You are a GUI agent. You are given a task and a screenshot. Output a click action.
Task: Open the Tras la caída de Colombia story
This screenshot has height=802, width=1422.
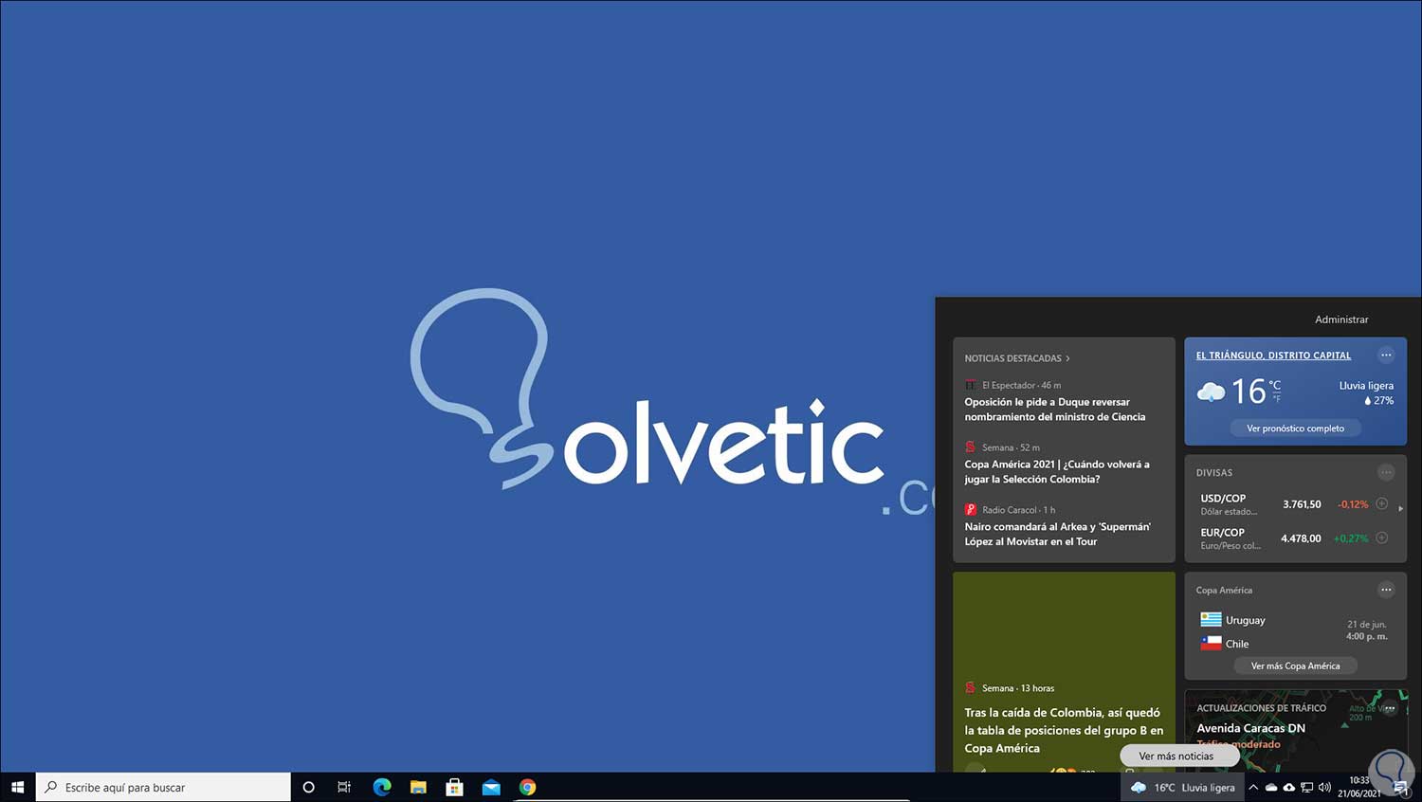[1064, 730]
